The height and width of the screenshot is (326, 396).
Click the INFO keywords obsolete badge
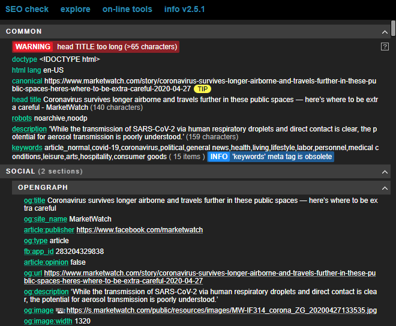[271, 157]
